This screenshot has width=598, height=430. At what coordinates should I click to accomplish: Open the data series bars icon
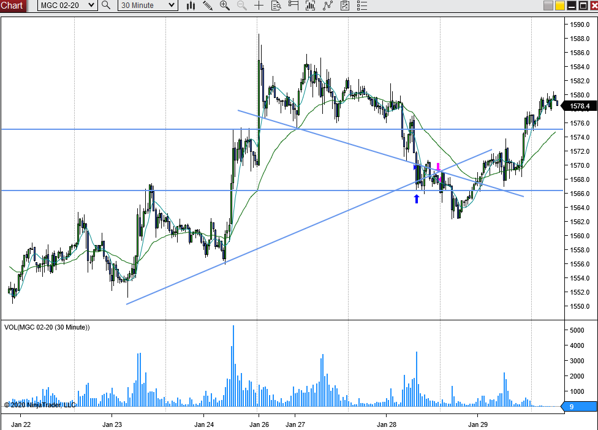click(311, 6)
